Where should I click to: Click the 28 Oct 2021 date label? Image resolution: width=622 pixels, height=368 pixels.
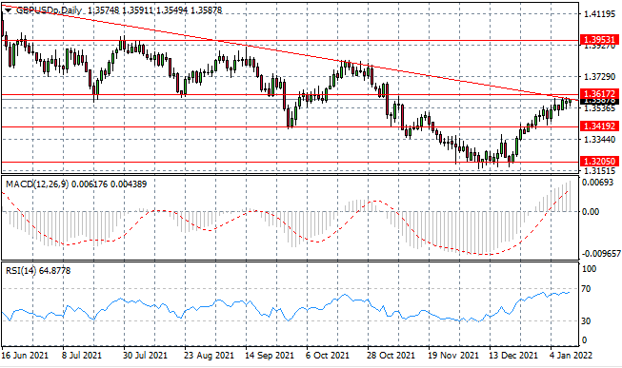(x=391, y=356)
